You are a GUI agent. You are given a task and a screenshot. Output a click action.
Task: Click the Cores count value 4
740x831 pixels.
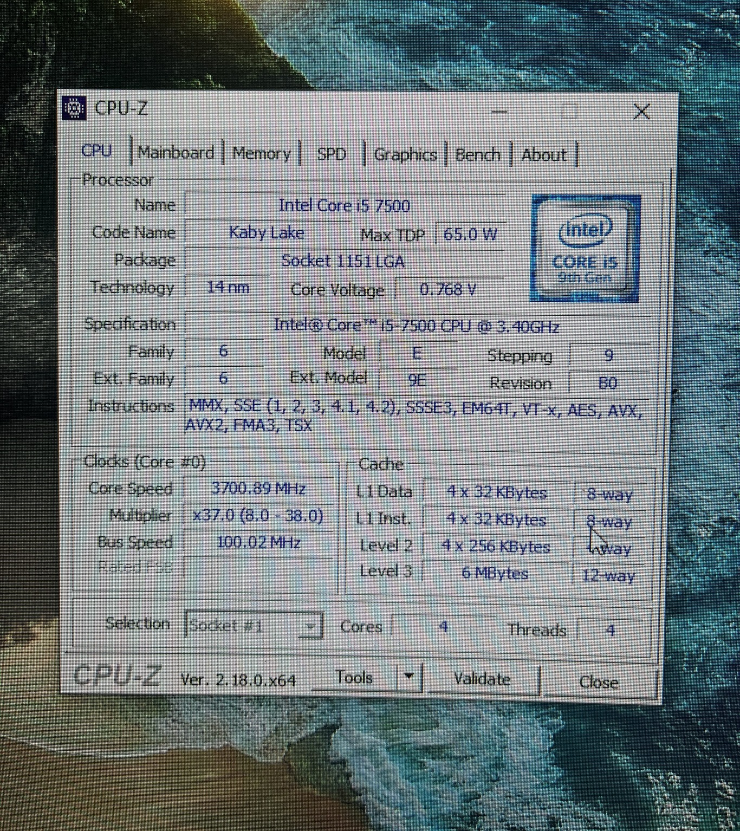tap(443, 627)
